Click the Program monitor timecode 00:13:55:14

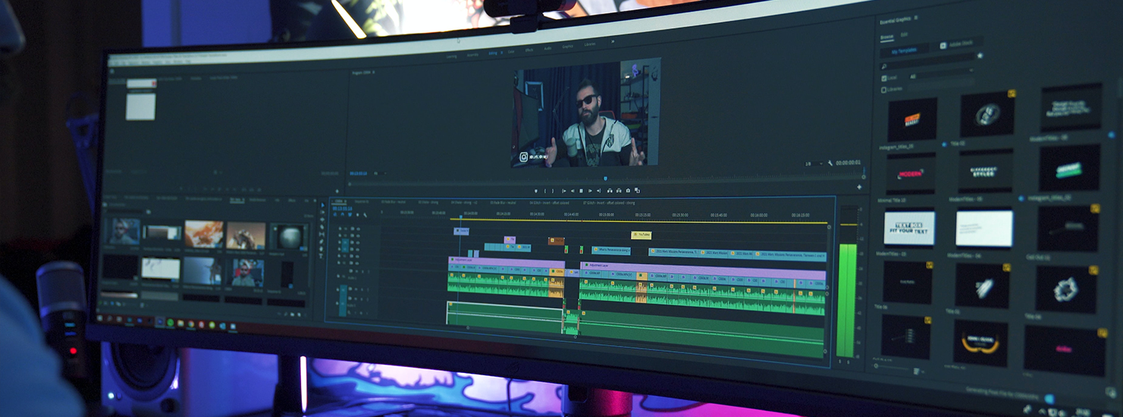[359, 174]
